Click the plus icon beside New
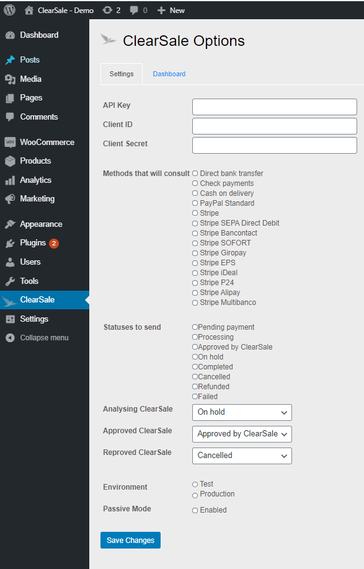The width and height of the screenshot is (364, 569). tap(161, 11)
